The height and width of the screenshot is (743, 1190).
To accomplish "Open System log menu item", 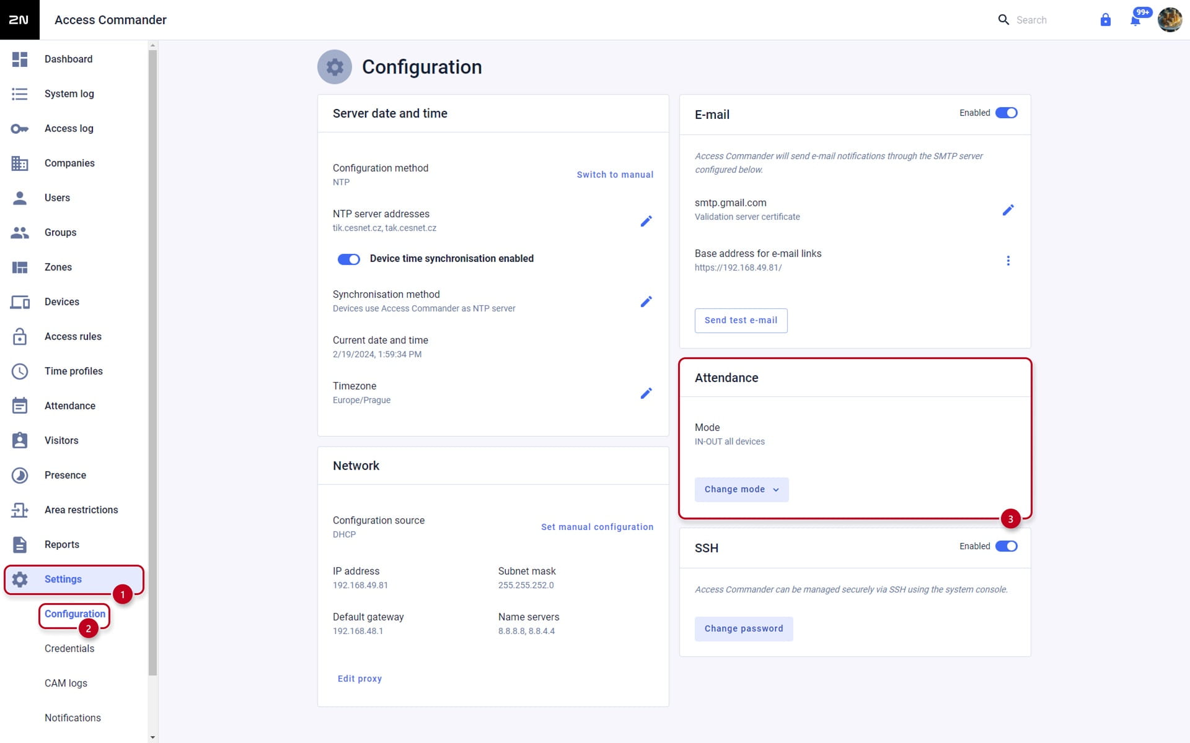I will [x=74, y=94].
